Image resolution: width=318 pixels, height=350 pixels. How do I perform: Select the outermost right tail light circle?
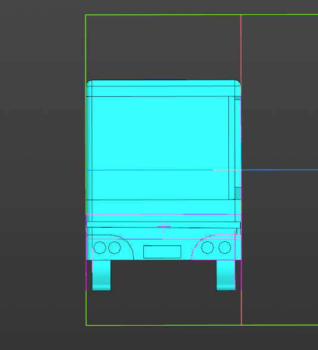pyautogui.click(x=225, y=248)
